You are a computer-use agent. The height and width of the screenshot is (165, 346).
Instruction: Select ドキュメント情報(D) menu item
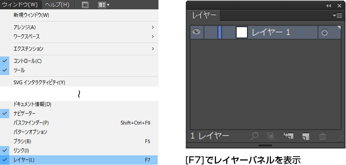click(79, 104)
